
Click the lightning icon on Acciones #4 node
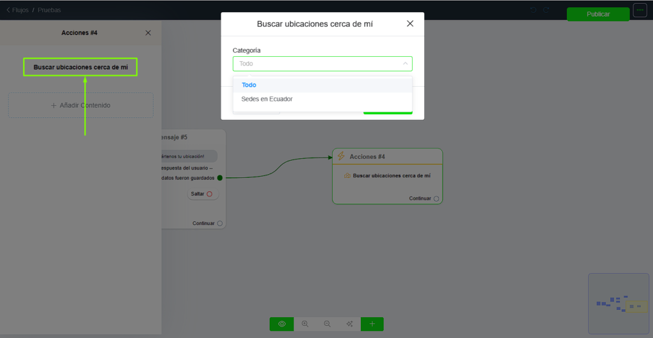[x=341, y=156]
